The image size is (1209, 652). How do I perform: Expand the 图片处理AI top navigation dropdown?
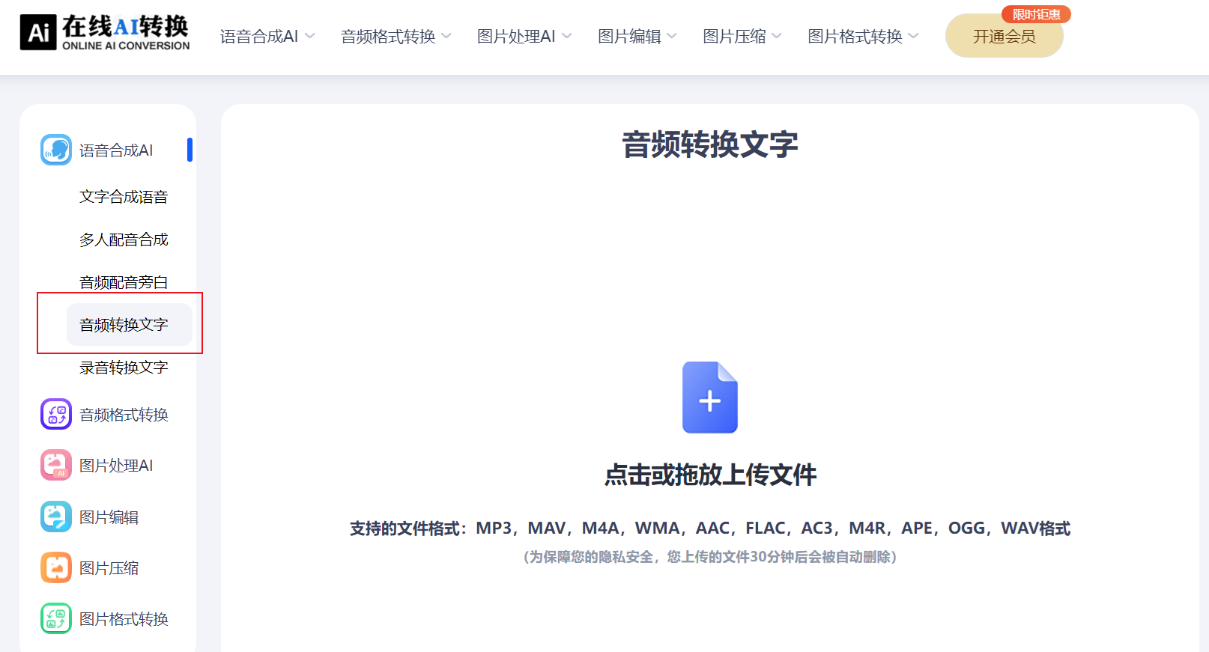click(524, 37)
